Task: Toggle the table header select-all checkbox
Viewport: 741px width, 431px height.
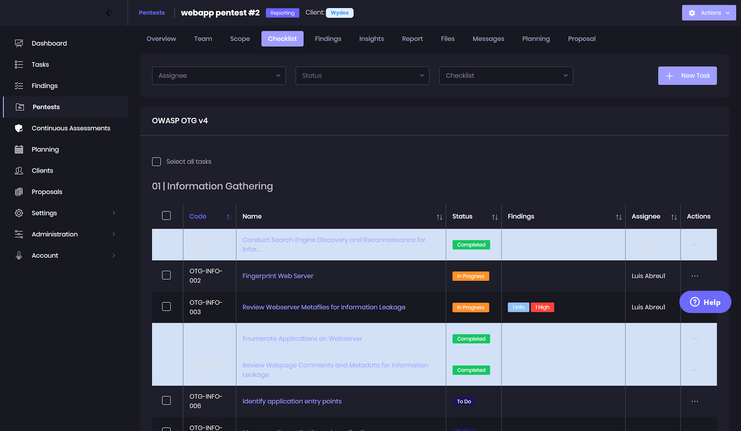Action: [x=166, y=216]
